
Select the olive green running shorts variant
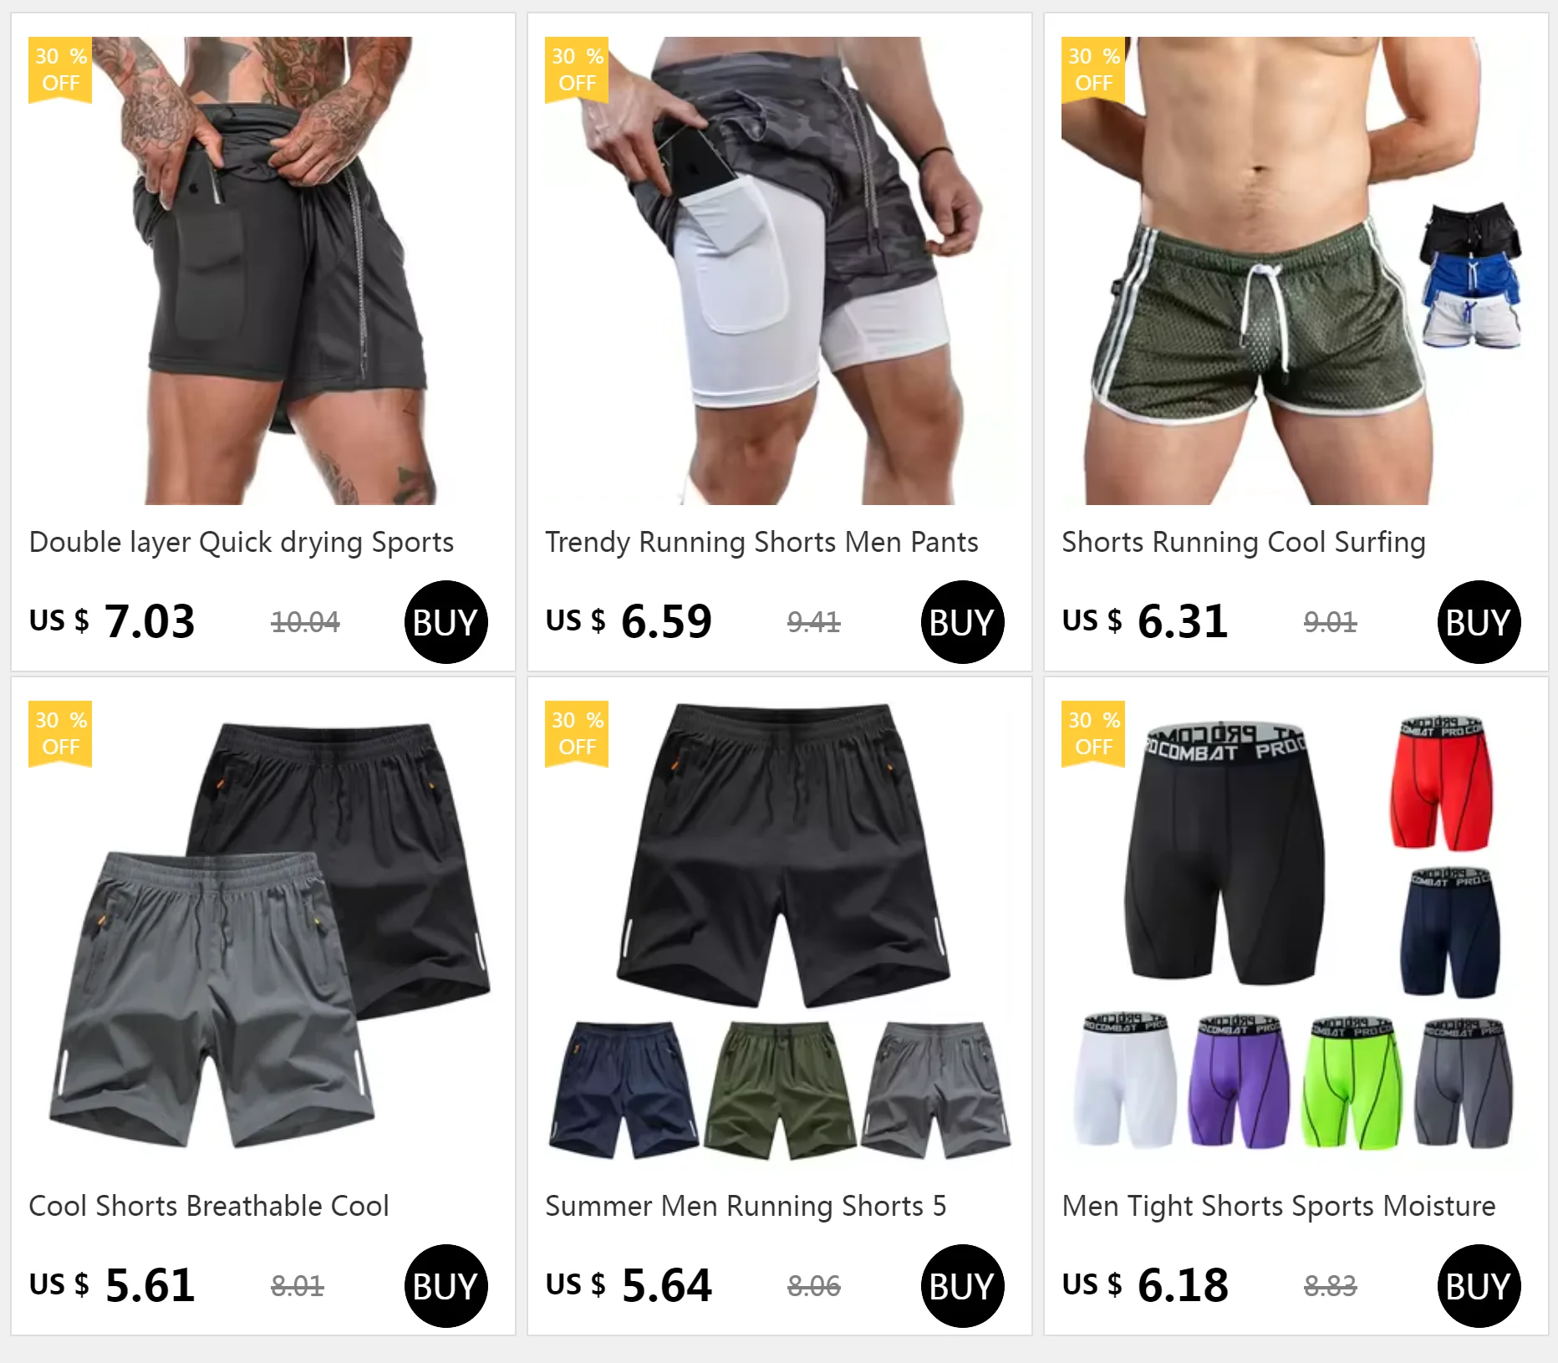coord(780,1090)
